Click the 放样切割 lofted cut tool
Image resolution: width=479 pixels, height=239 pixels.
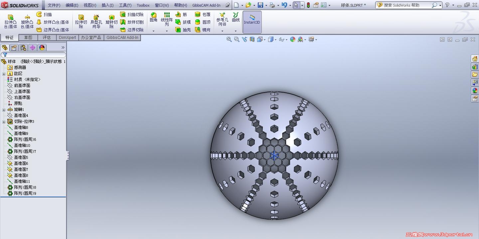[132, 22]
